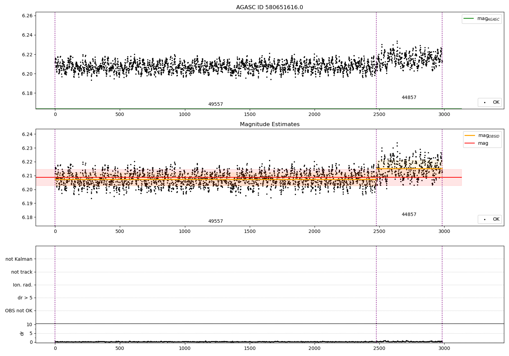The image size is (509, 356).
Task: Click the 'dr' axis label in the bottom plot
Action: [22, 333]
